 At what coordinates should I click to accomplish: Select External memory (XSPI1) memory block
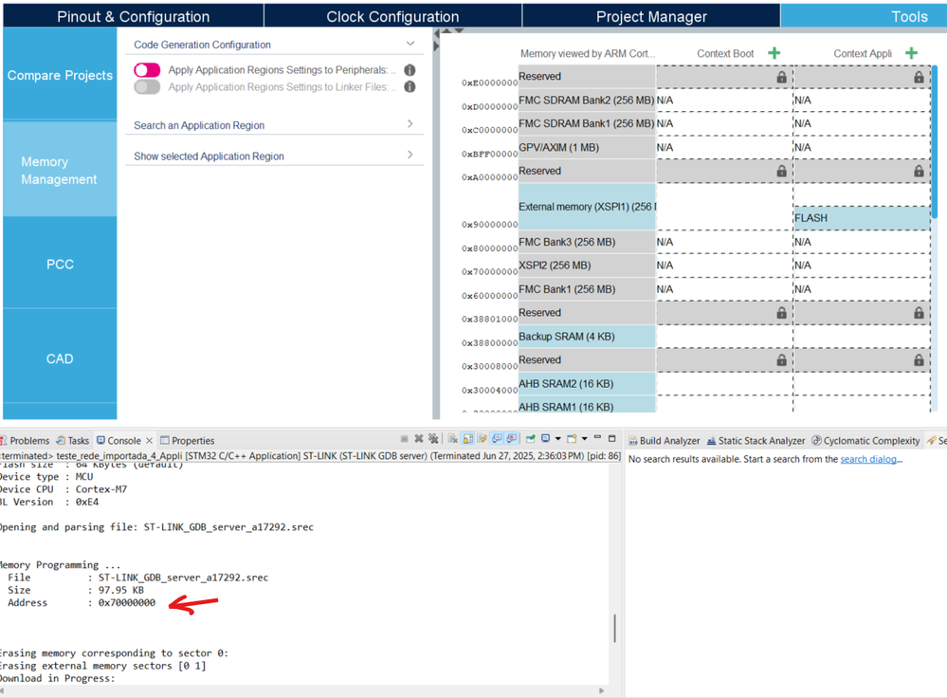pos(587,207)
